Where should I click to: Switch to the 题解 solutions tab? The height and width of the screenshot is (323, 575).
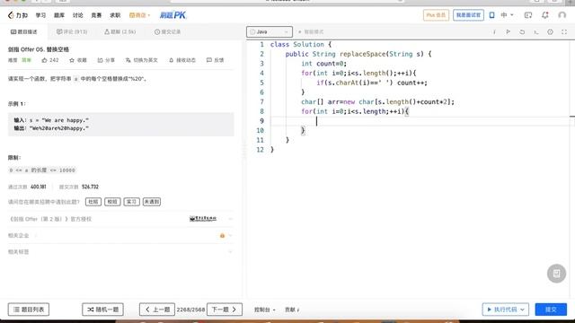[119, 32]
